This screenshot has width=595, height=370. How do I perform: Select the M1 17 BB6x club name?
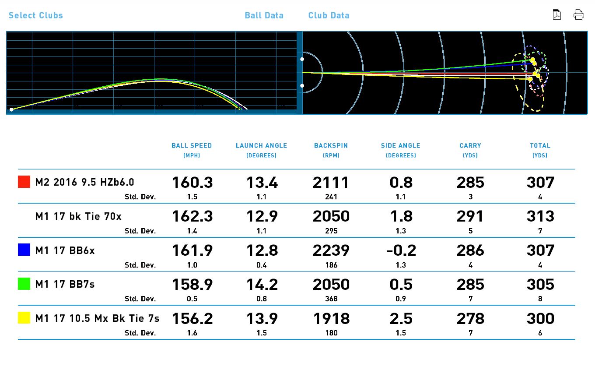click(65, 250)
